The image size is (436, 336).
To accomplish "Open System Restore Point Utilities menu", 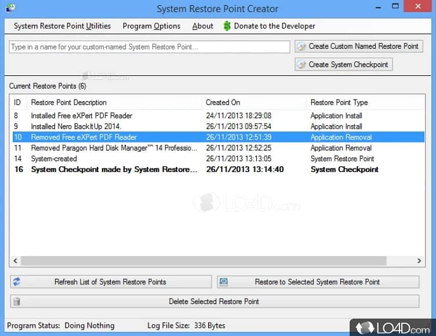I will click(62, 26).
